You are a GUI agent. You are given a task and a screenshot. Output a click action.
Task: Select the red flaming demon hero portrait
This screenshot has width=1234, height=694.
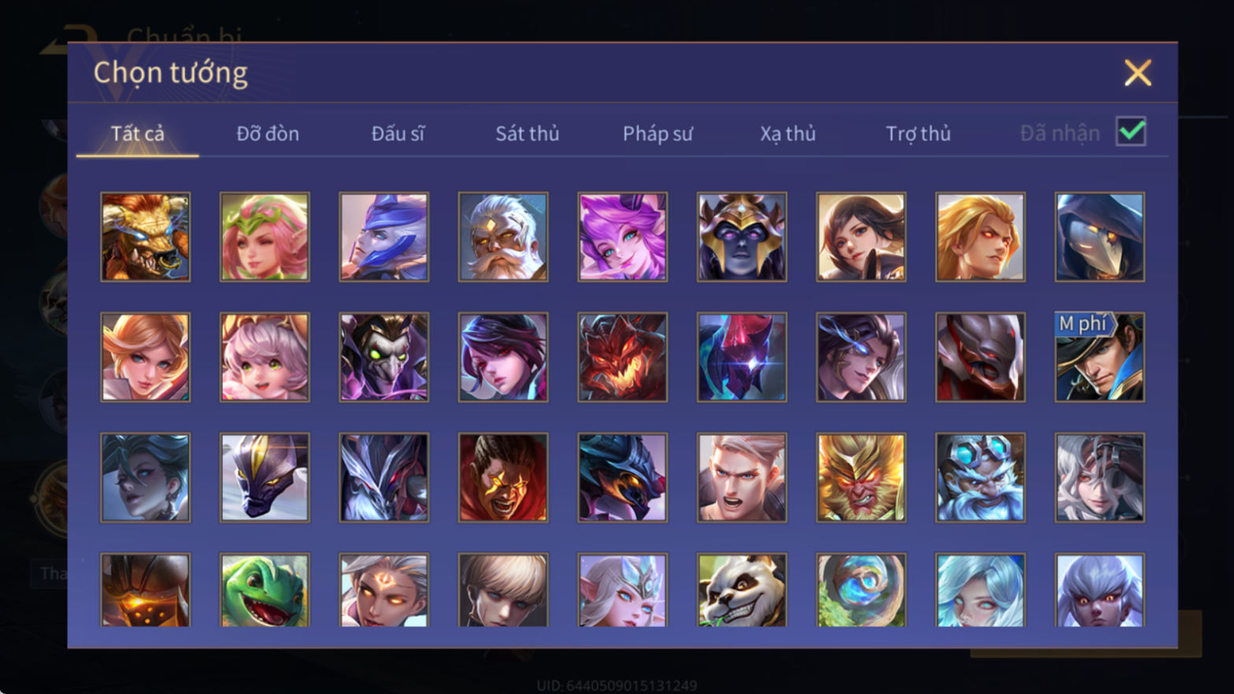(622, 358)
